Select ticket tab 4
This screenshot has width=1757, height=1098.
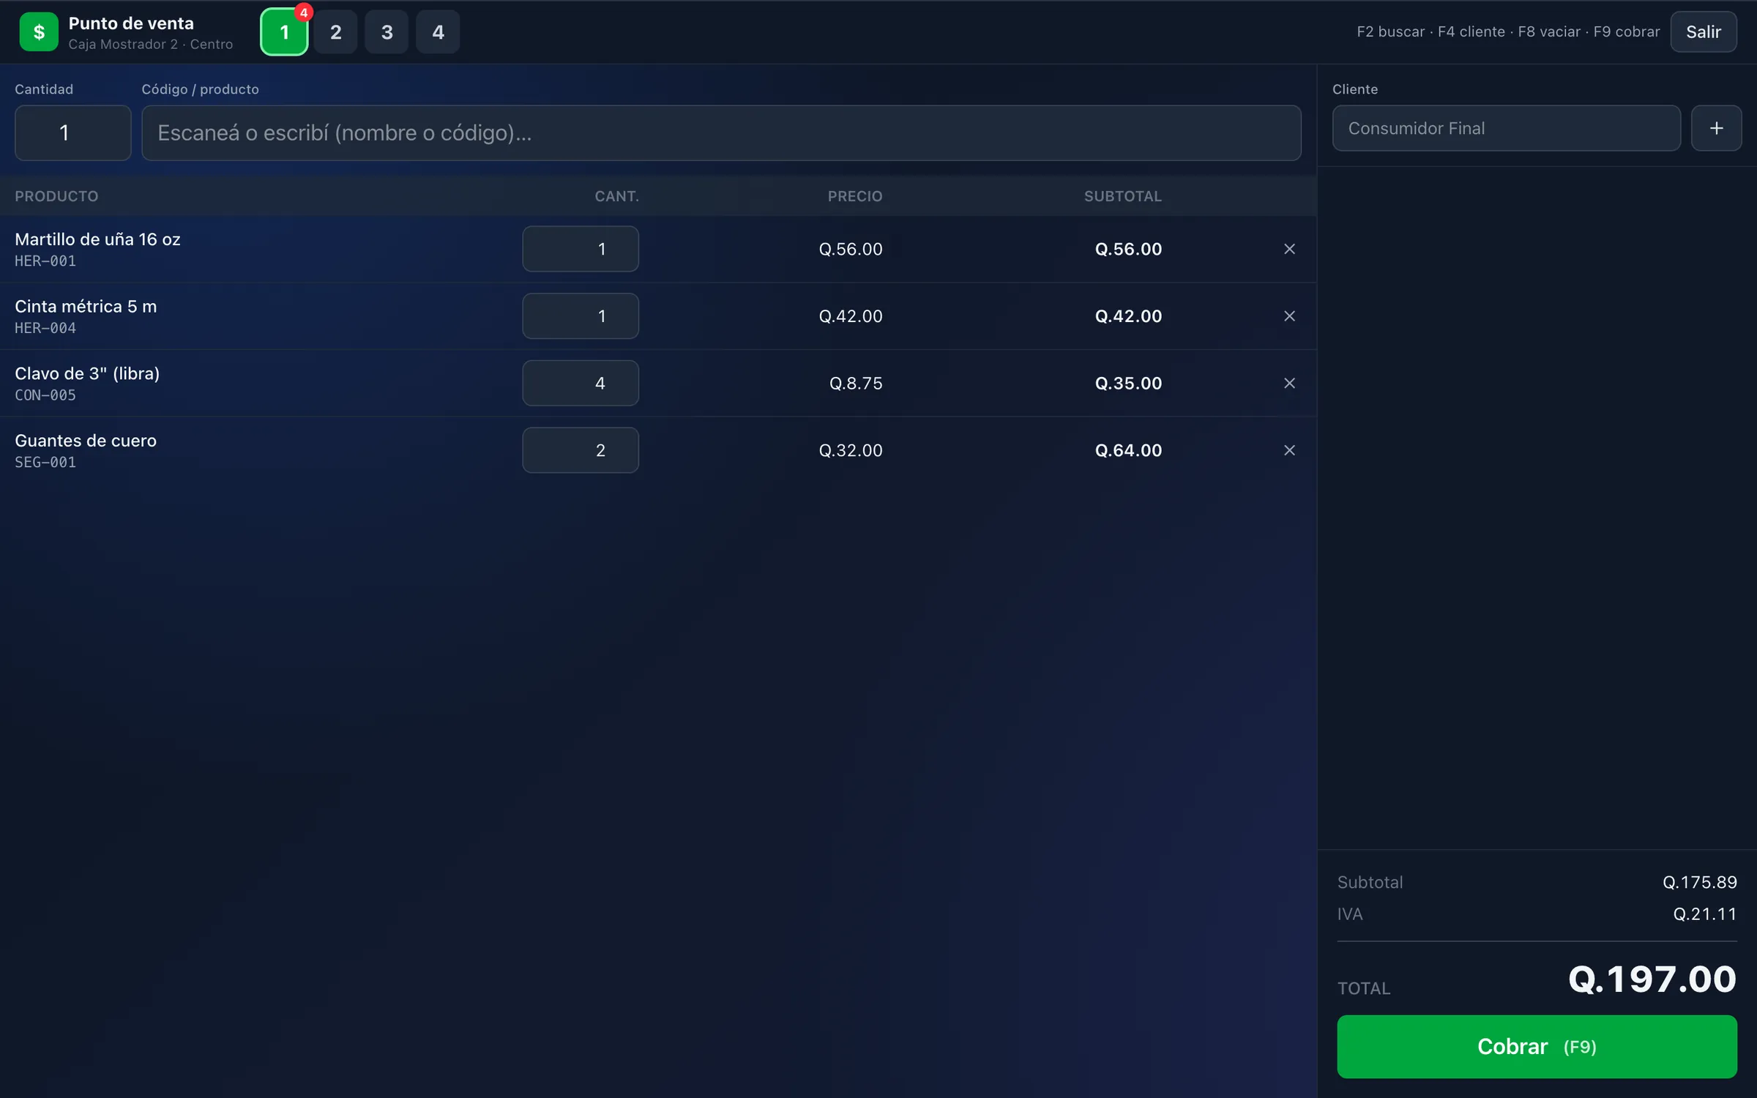[x=438, y=32]
